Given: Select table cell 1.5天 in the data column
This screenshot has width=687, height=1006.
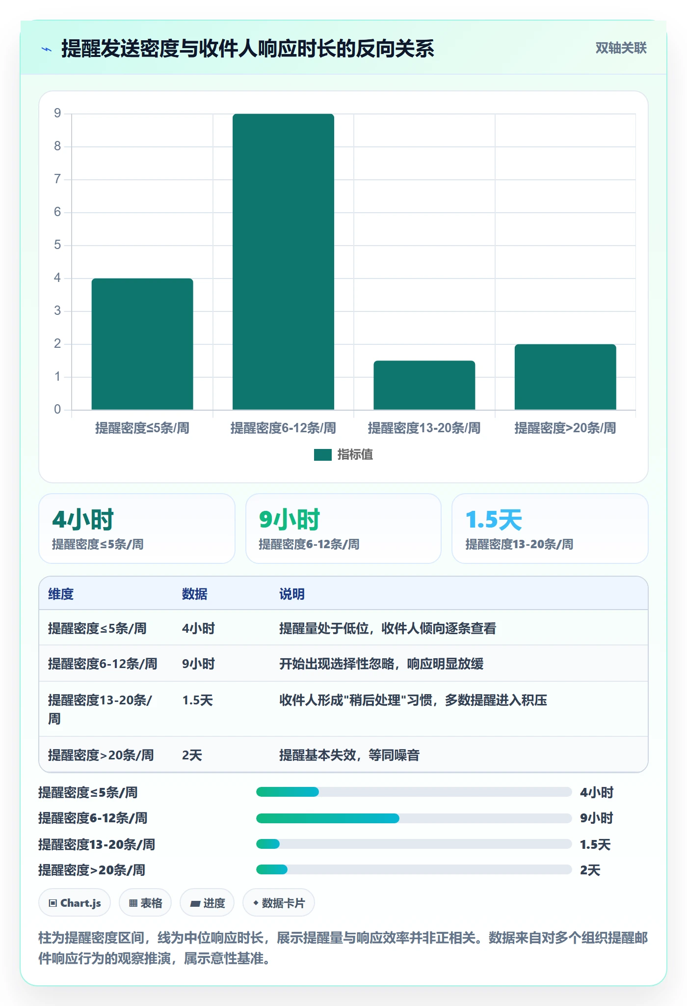Looking at the screenshot, I should pyautogui.click(x=197, y=700).
